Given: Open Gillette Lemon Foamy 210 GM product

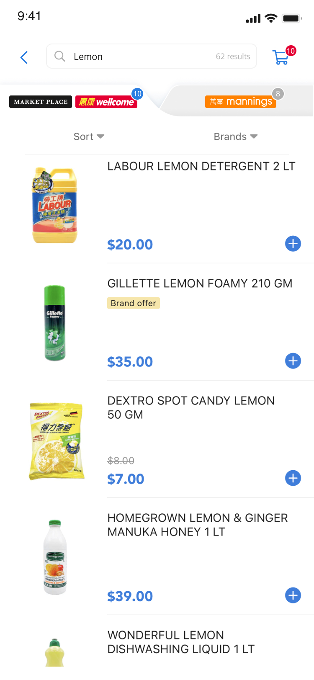Looking at the screenshot, I should (200, 283).
